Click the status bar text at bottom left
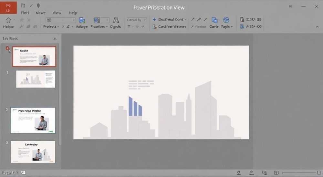The height and width of the screenshot is (177, 323). [x=10, y=173]
